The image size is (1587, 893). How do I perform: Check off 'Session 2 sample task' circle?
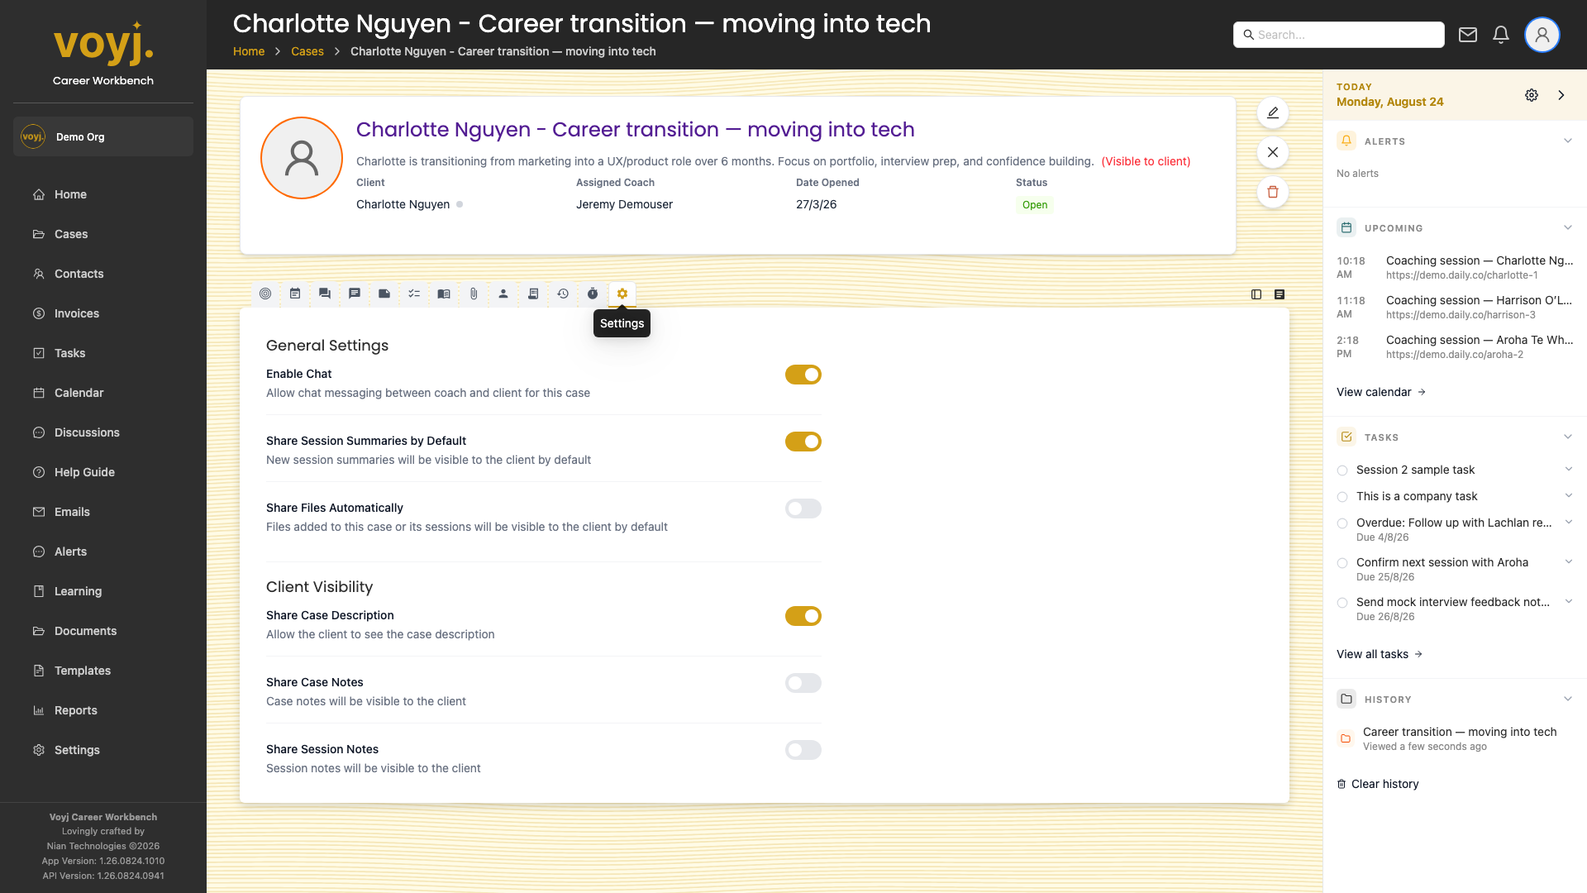click(x=1342, y=470)
